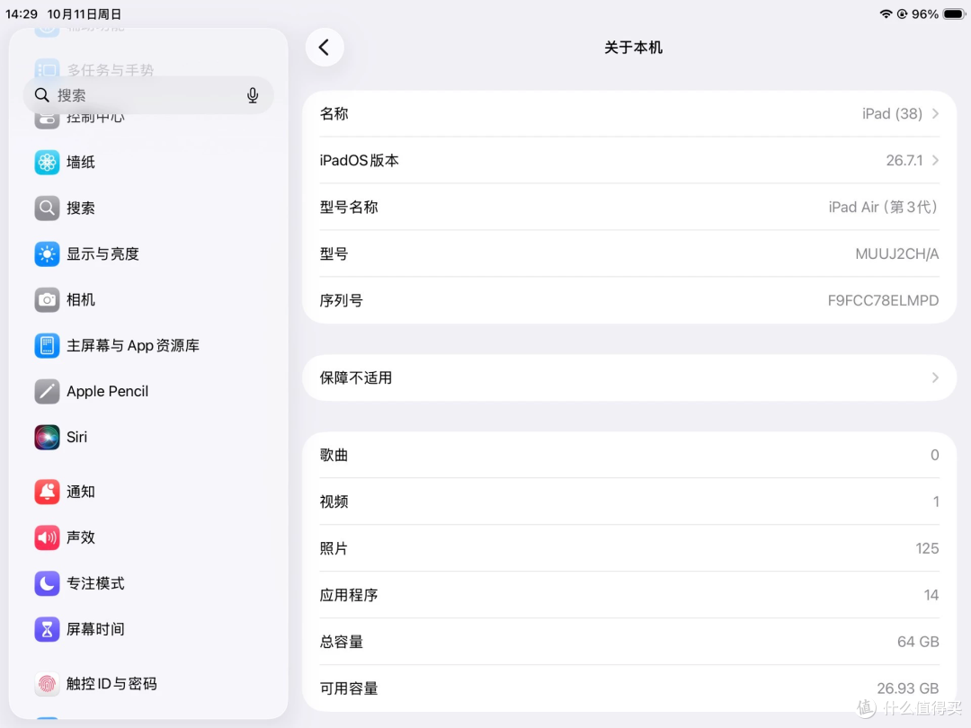Open 显示与亮度 settings
971x728 pixels.
[148, 253]
